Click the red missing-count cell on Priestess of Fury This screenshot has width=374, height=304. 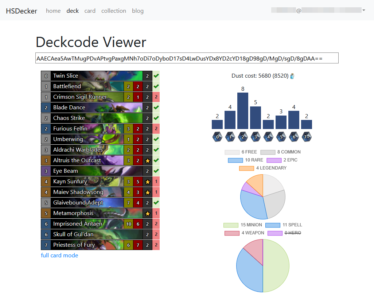pyautogui.click(x=156, y=245)
